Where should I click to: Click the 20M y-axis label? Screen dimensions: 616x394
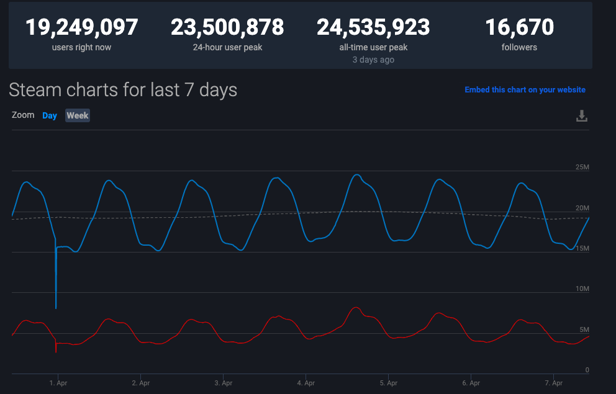coord(582,208)
